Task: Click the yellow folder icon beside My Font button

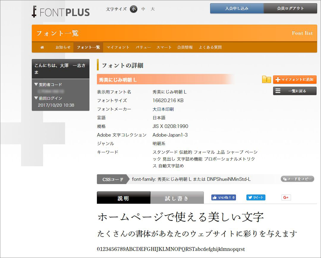Action: 266,79
